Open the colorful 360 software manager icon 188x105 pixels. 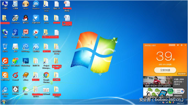coord(15,62)
